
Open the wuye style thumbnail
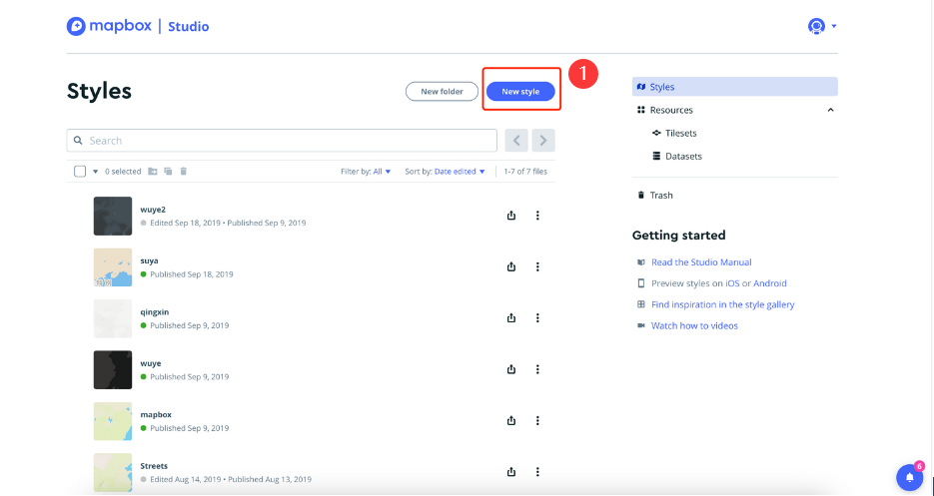pyautogui.click(x=112, y=369)
